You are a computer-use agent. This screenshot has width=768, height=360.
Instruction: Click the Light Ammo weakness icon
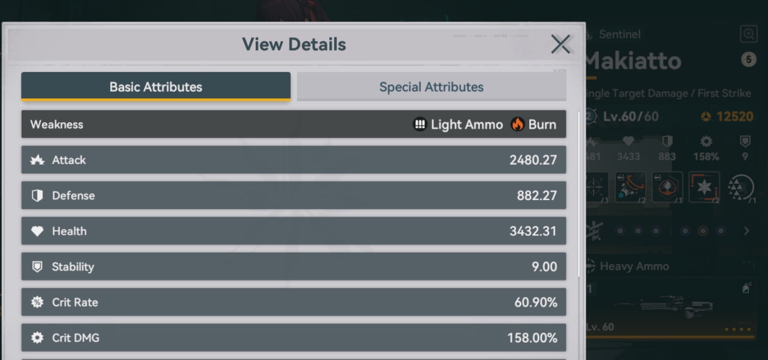(x=420, y=125)
